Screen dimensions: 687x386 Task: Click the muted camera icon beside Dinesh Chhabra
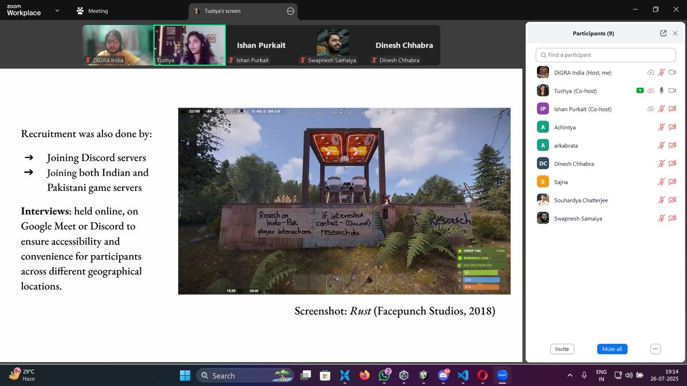[x=672, y=164]
